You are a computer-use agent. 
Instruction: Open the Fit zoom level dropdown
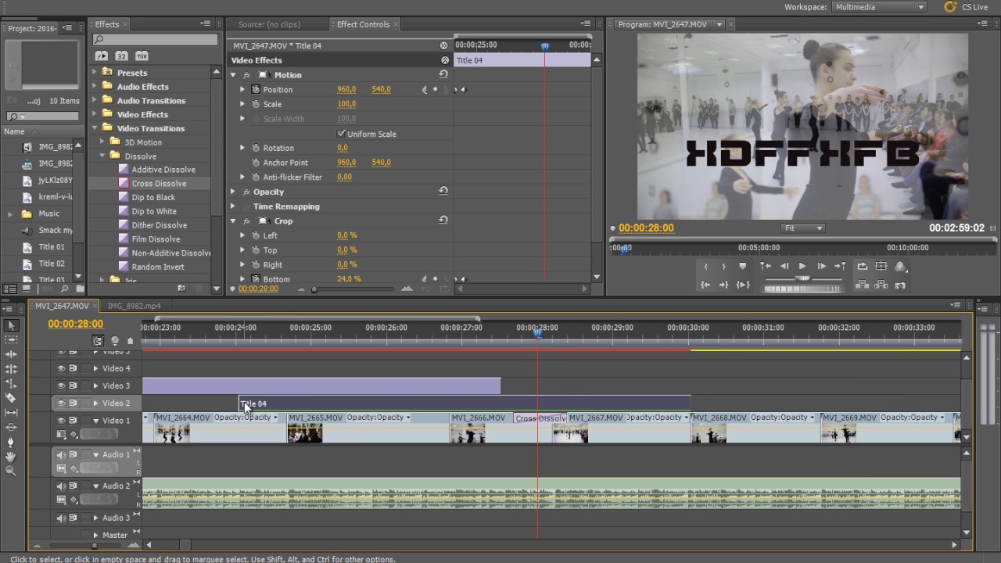803,228
